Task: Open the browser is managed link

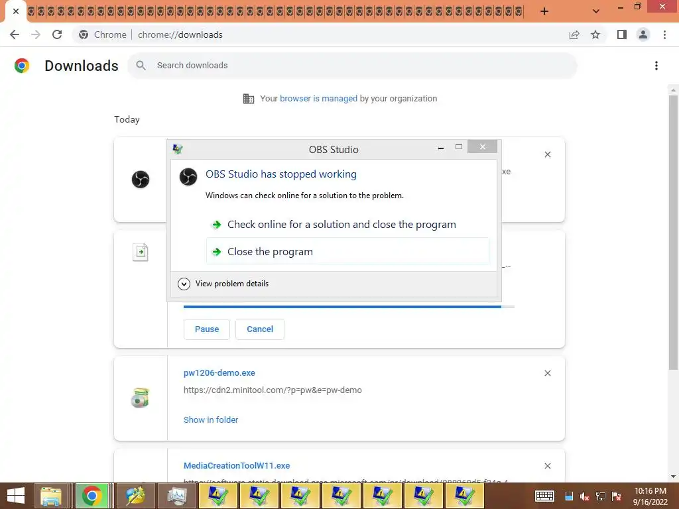Action: (x=318, y=99)
